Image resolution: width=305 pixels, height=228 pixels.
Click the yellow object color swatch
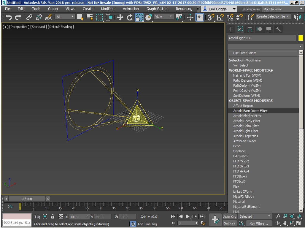[301, 38]
